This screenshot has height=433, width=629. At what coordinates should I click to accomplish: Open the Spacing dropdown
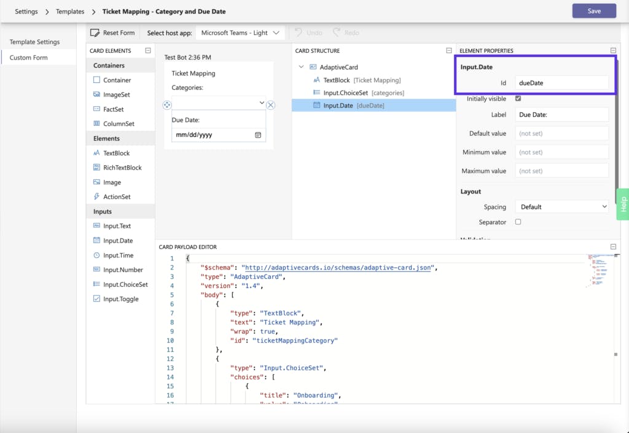click(x=562, y=207)
